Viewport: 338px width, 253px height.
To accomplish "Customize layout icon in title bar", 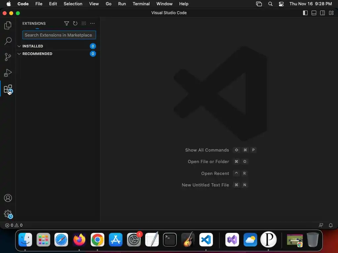I will 331,13.
